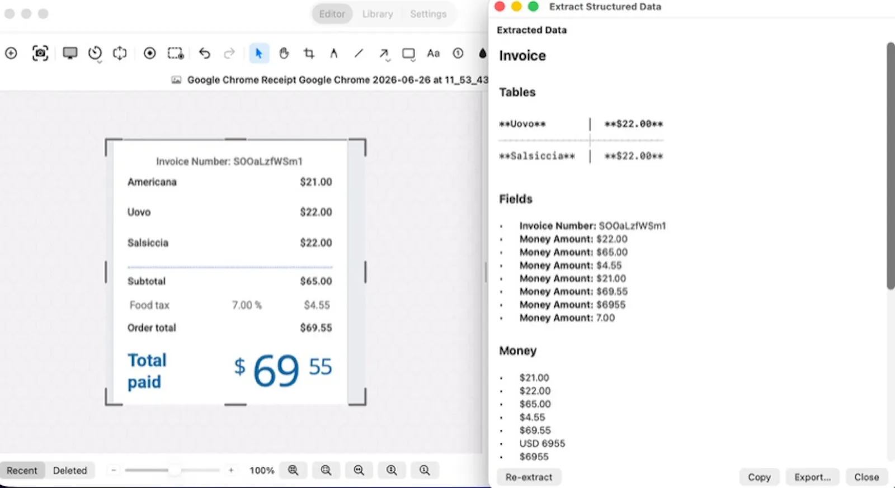Select the hand pan tool

(x=284, y=53)
